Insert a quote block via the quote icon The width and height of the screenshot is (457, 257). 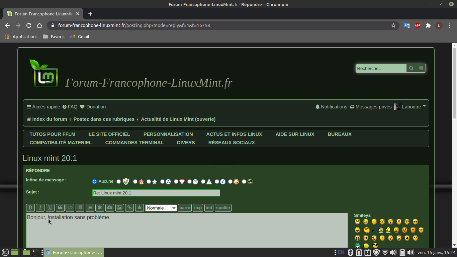coord(60,208)
